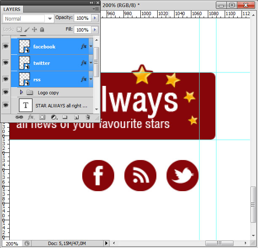Open document info arrow menu
The width and height of the screenshot is (258, 248).
coord(106,243)
